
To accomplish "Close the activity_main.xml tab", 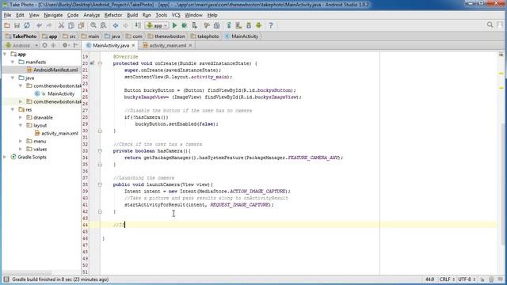I will click(x=190, y=46).
